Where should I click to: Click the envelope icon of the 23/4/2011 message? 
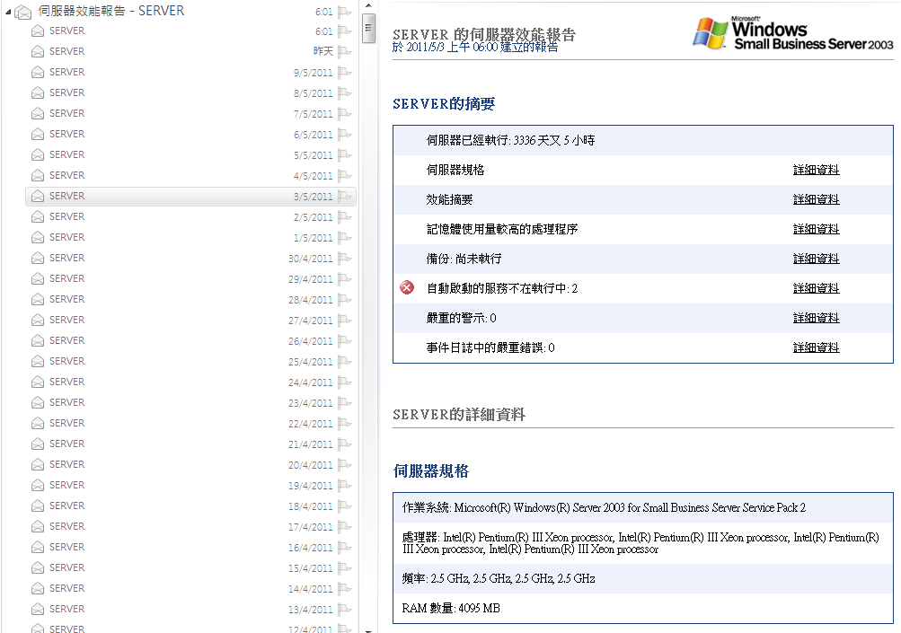tap(38, 402)
